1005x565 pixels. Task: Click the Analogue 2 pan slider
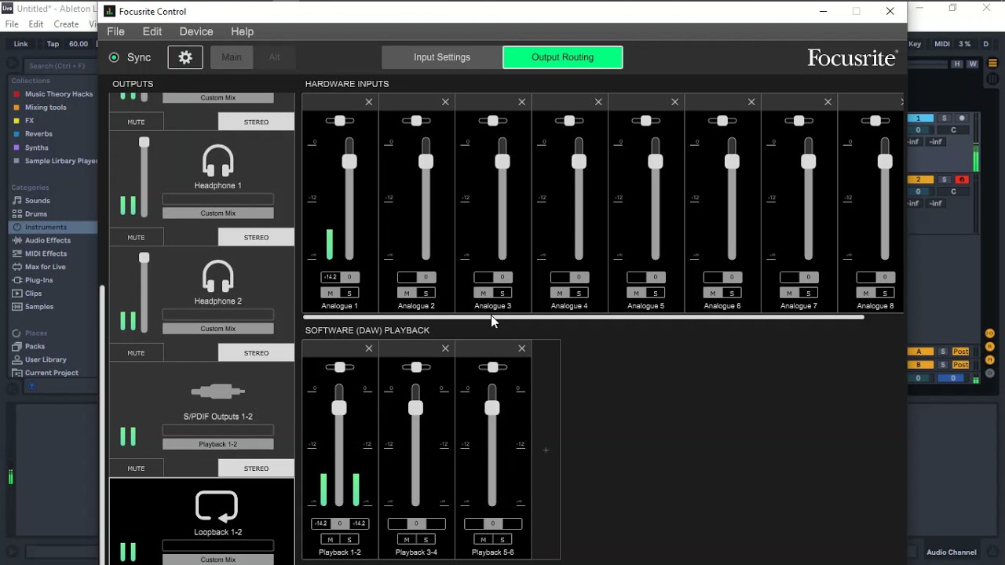click(416, 121)
